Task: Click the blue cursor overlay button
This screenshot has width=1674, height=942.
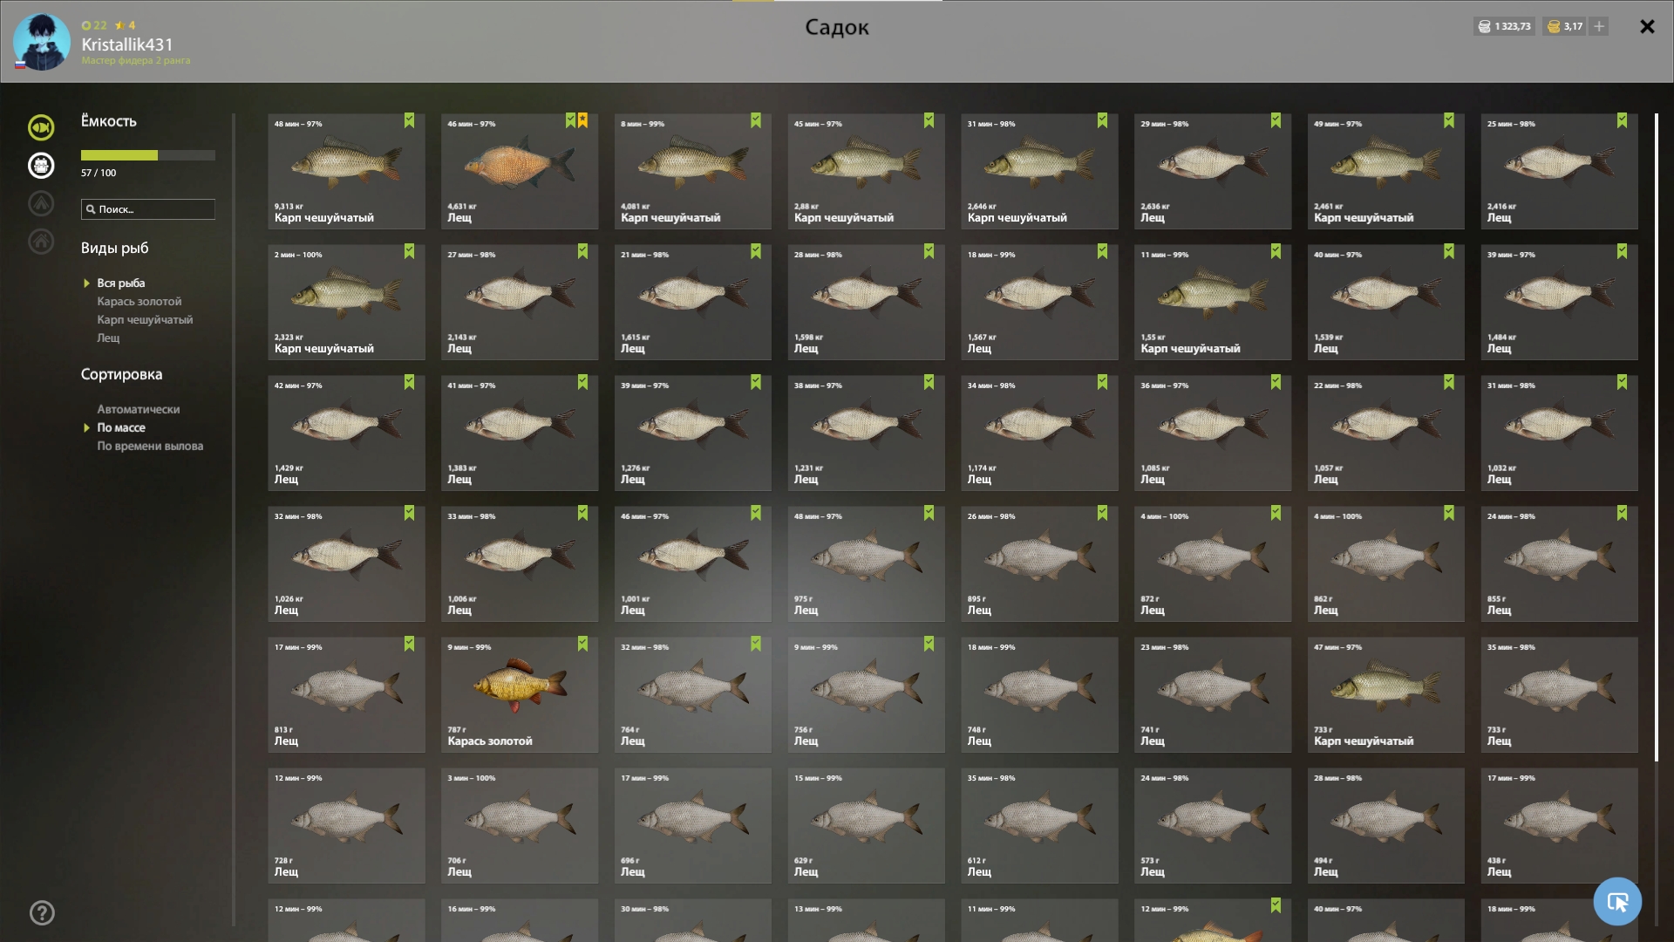Action: click(x=1617, y=901)
